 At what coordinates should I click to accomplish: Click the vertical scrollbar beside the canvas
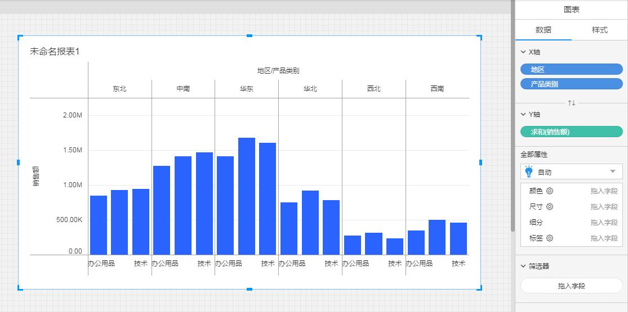point(513,112)
